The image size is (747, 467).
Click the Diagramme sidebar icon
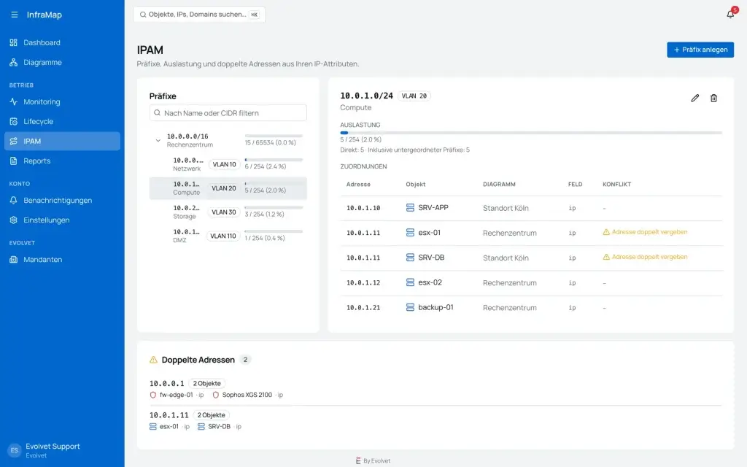point(13,63)
